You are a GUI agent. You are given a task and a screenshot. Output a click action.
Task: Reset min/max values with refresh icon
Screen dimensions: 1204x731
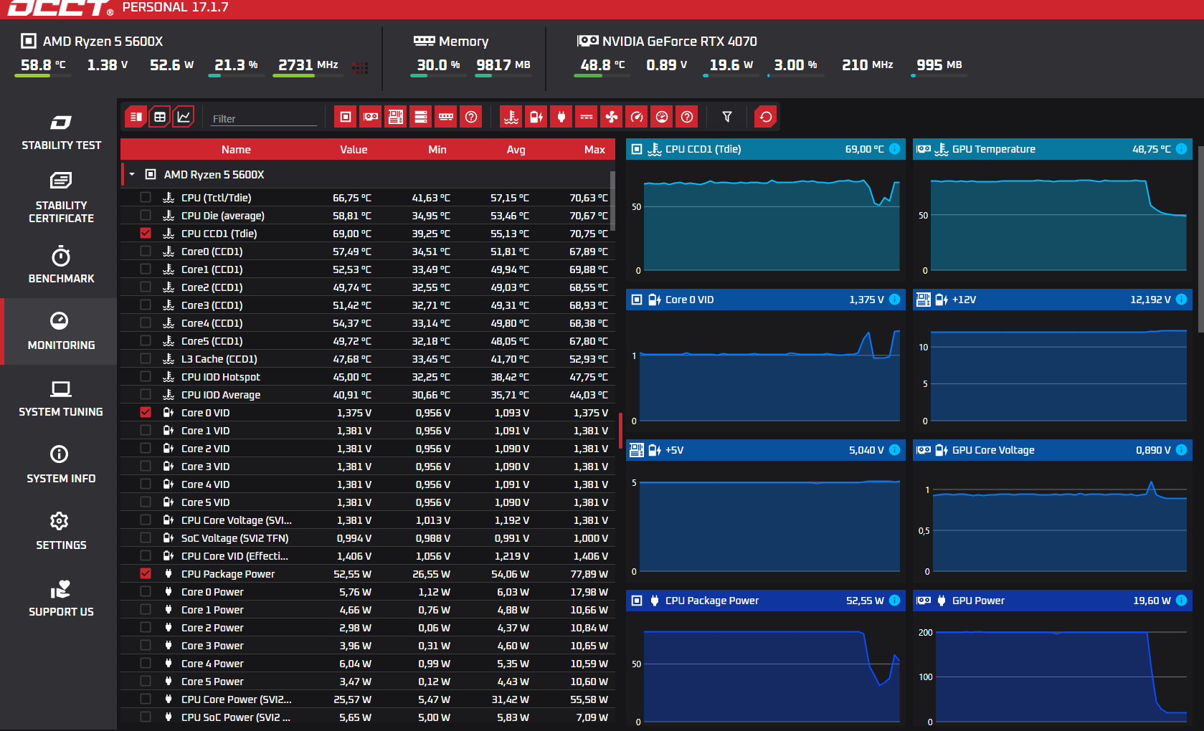point(766,117)
